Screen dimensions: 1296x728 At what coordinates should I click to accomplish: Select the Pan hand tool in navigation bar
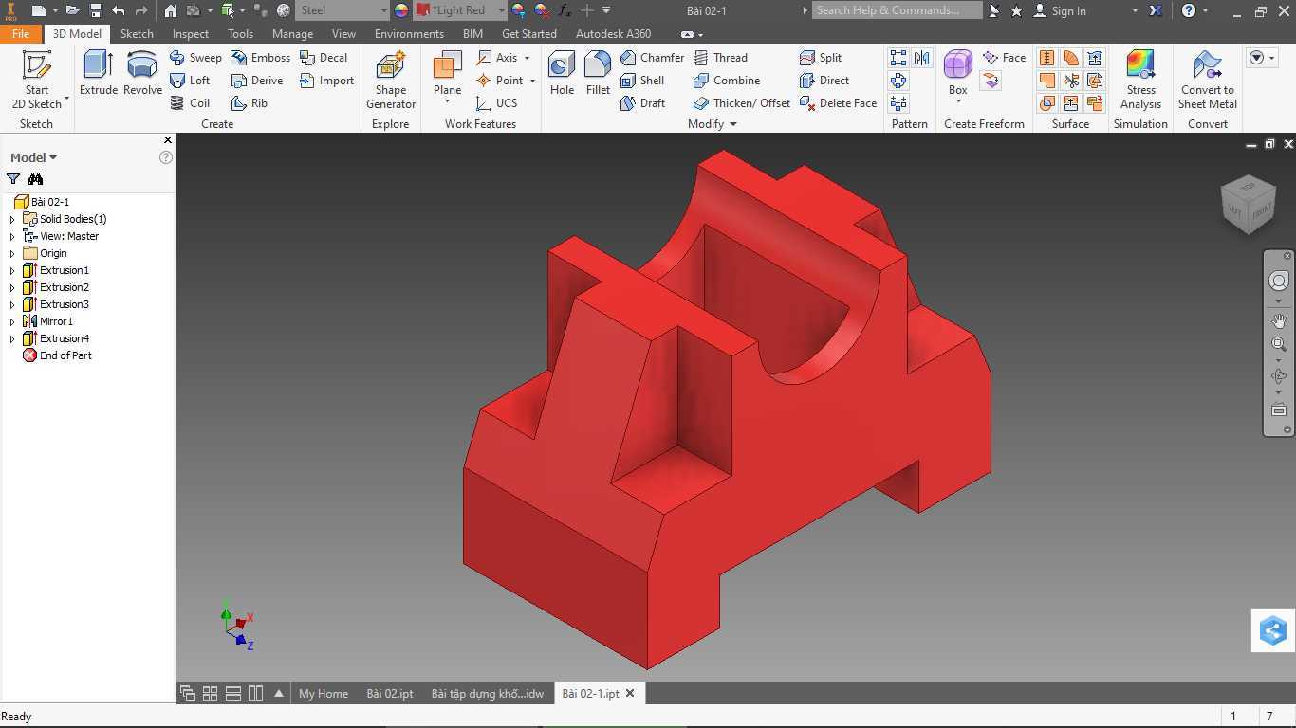[1279, 320]
